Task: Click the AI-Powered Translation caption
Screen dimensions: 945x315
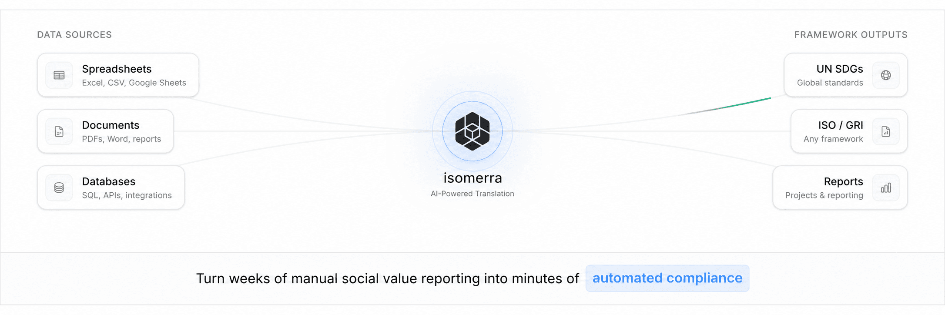Action: (473, 194)
